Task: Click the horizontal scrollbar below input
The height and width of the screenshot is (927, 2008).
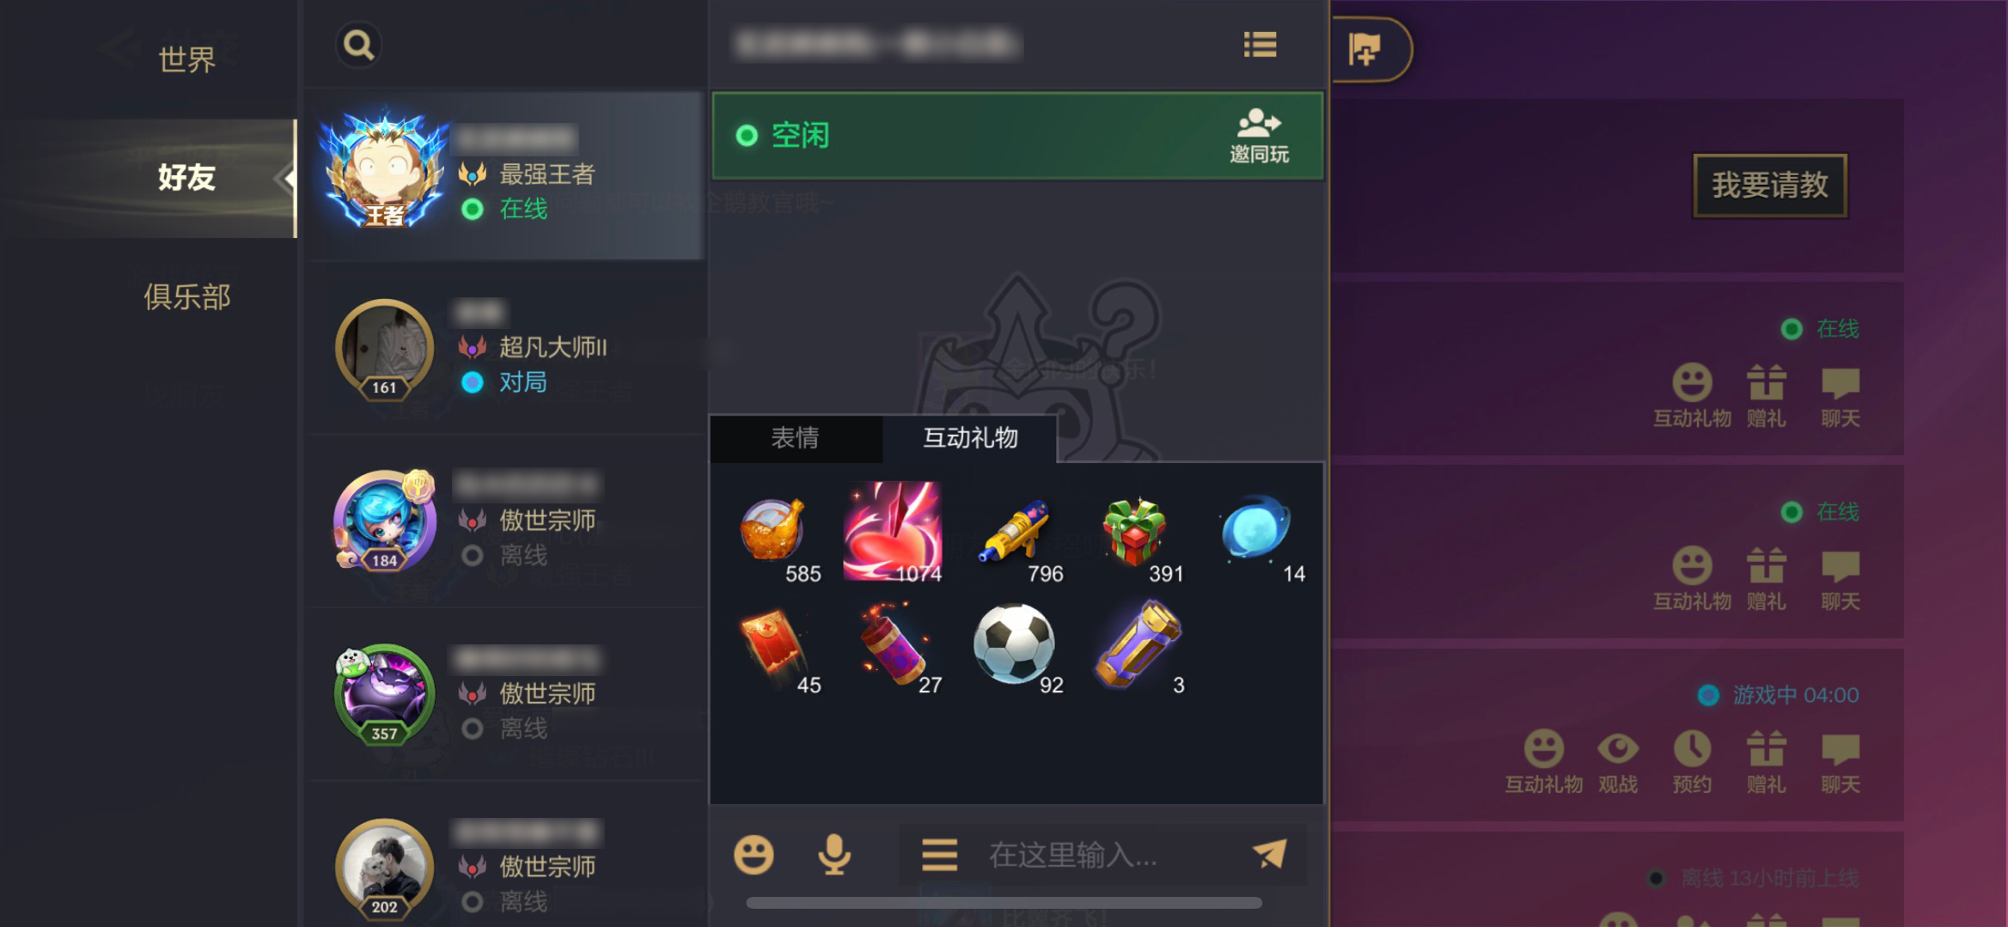Action: [1004, 903]
